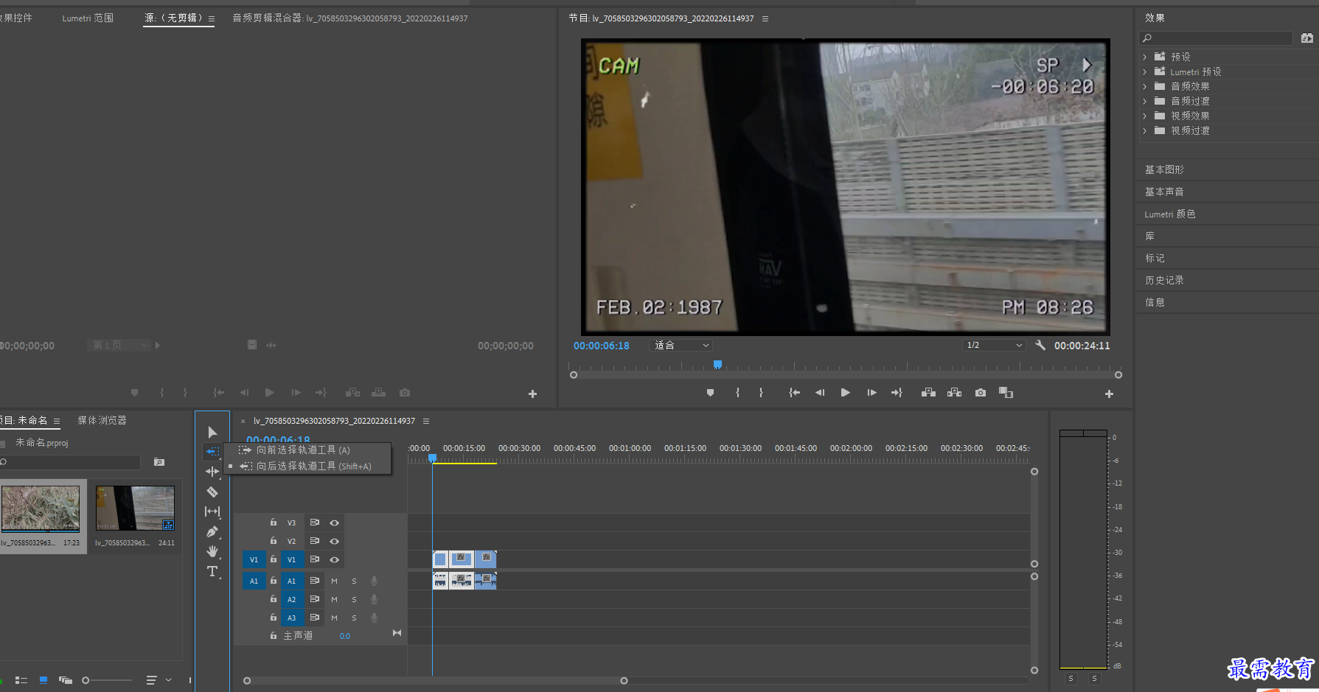Screen dimensions: 1319x692
Task: Open comparison view in program monitor
Action: coord(1006,393)
